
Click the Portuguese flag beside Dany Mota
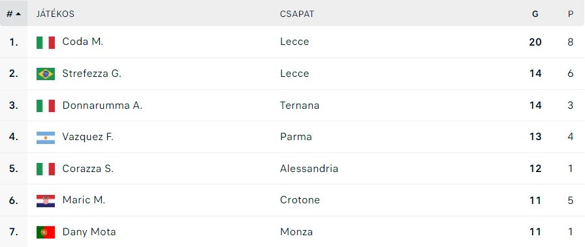[x=46, y=233]
